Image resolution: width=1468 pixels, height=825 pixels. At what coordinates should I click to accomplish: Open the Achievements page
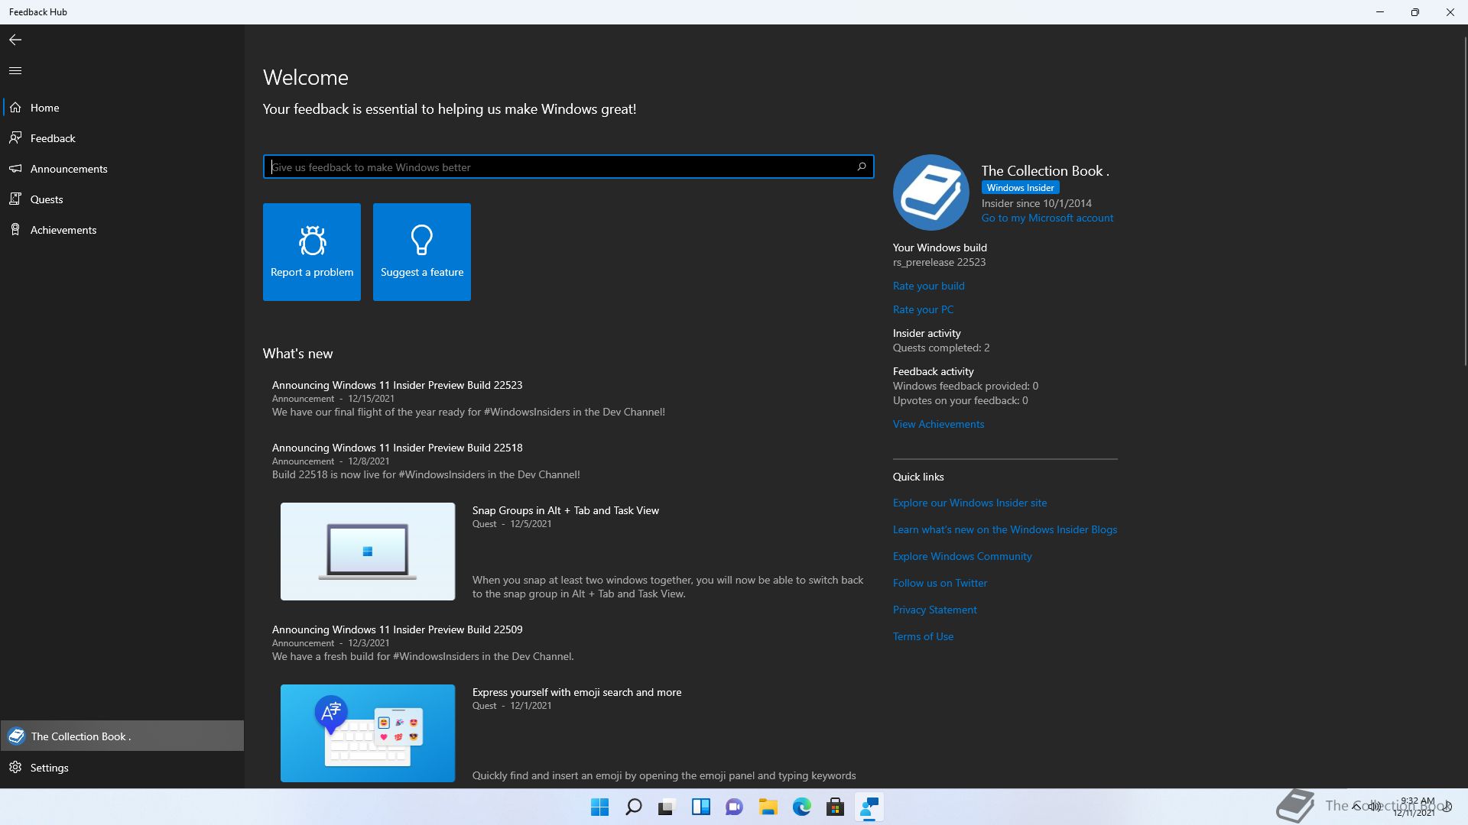tap(122, 230)
